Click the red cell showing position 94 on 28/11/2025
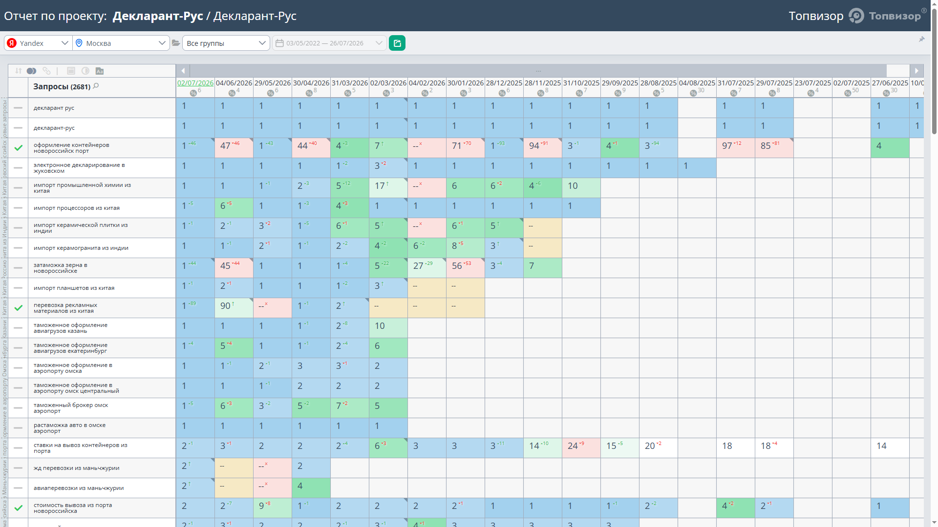This screenshot has height=527, width=938. [x=543, y=148]
